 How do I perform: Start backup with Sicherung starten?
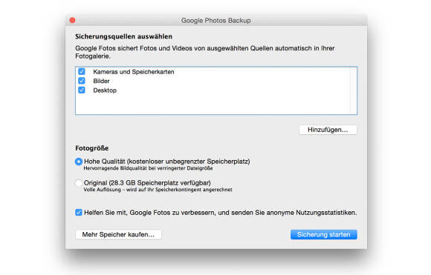click(324, 234)
